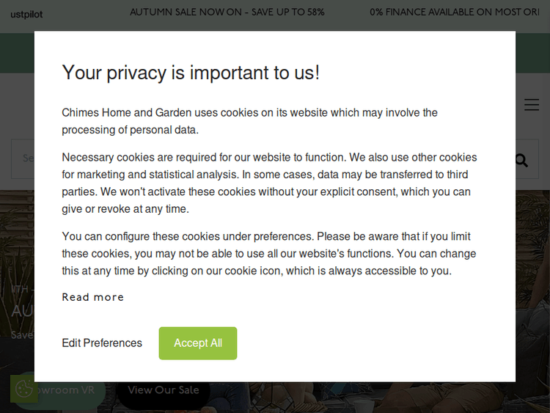
Task: Accept all cookies
Action: (x=198, y=343)
